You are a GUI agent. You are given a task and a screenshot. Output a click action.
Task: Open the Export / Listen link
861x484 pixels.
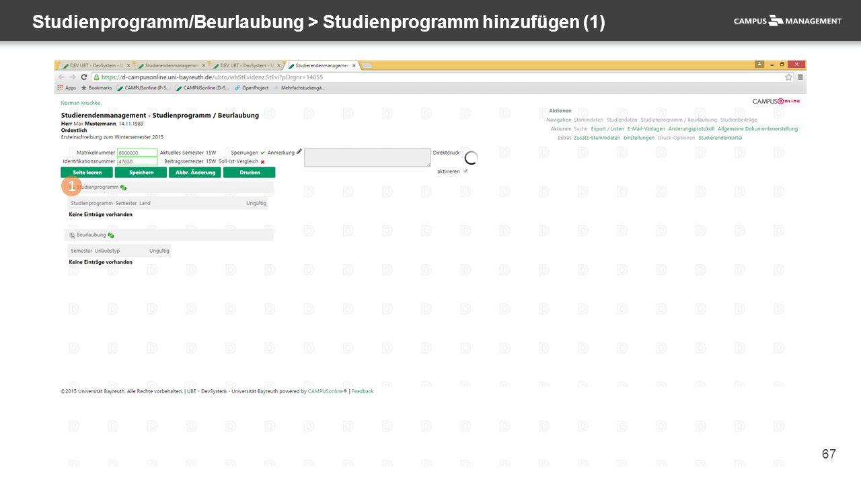(x=607, y=128)
